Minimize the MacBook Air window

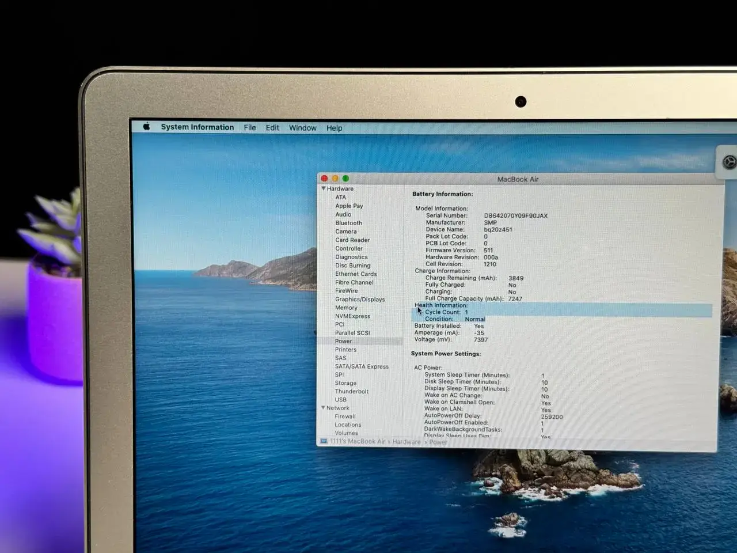(x=335, y=179)
